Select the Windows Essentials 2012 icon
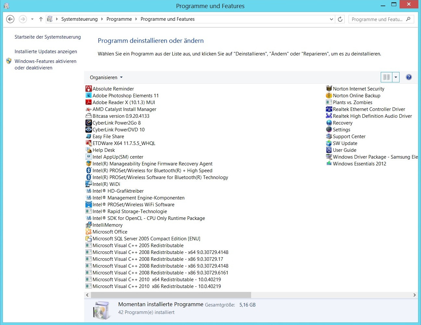Screen dimensions: 421x325 (x=329, y=163)
